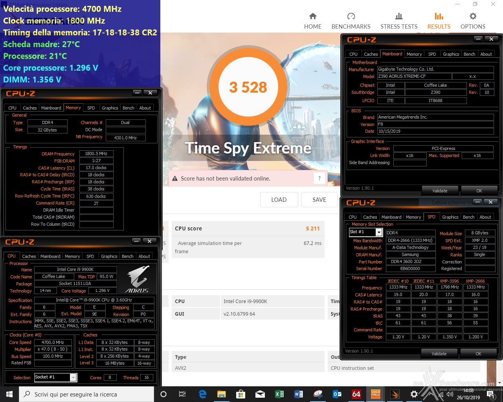Open Caches tab in the CPU tab CPU-Z window
503x402 pixels.
coord(29,256)
